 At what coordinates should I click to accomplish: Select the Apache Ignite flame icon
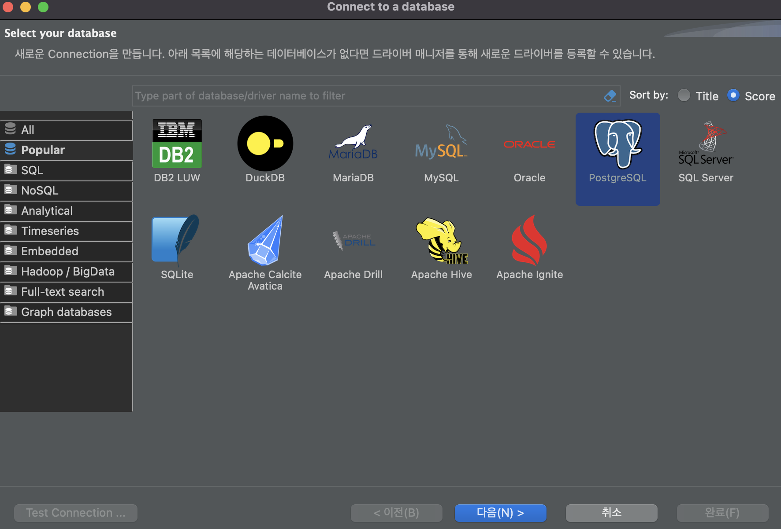(529, 240)
